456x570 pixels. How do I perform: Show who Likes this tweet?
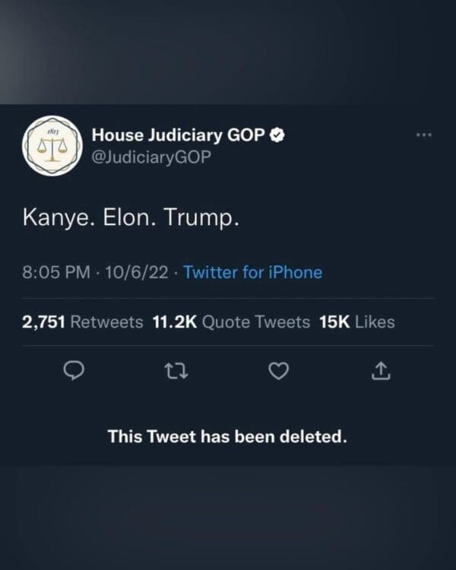[x=374, y=321]
